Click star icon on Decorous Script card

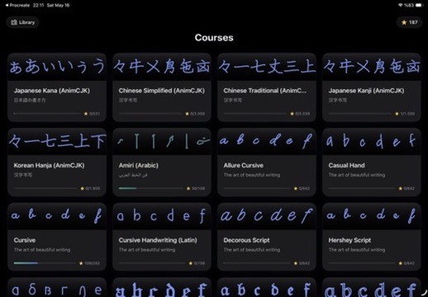click(296, 263)
